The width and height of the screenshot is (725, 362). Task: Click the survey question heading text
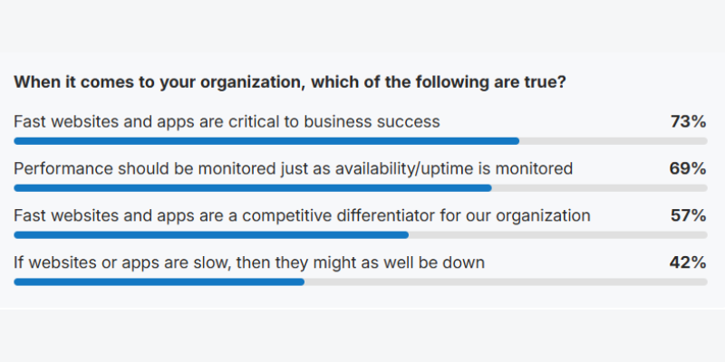290,82
